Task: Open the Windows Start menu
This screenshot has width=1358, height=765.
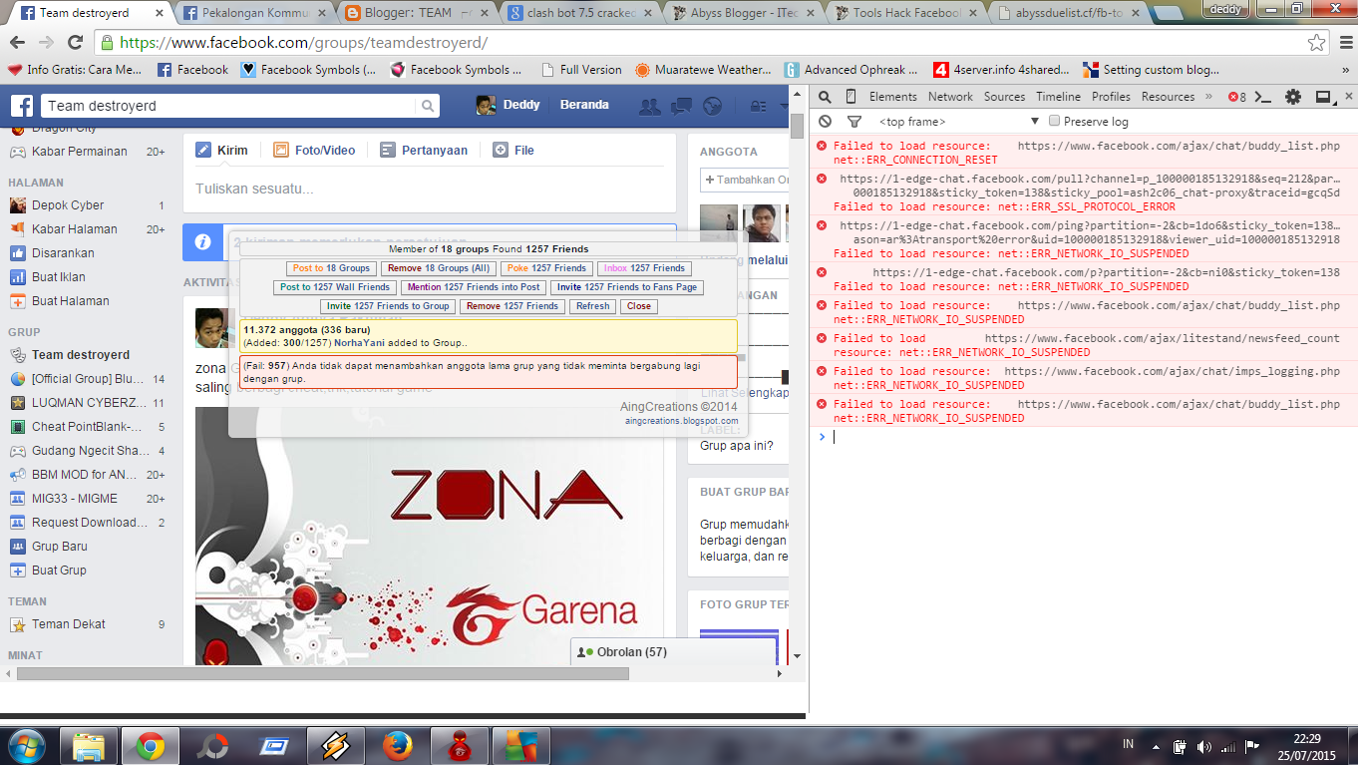Action: 27,746
